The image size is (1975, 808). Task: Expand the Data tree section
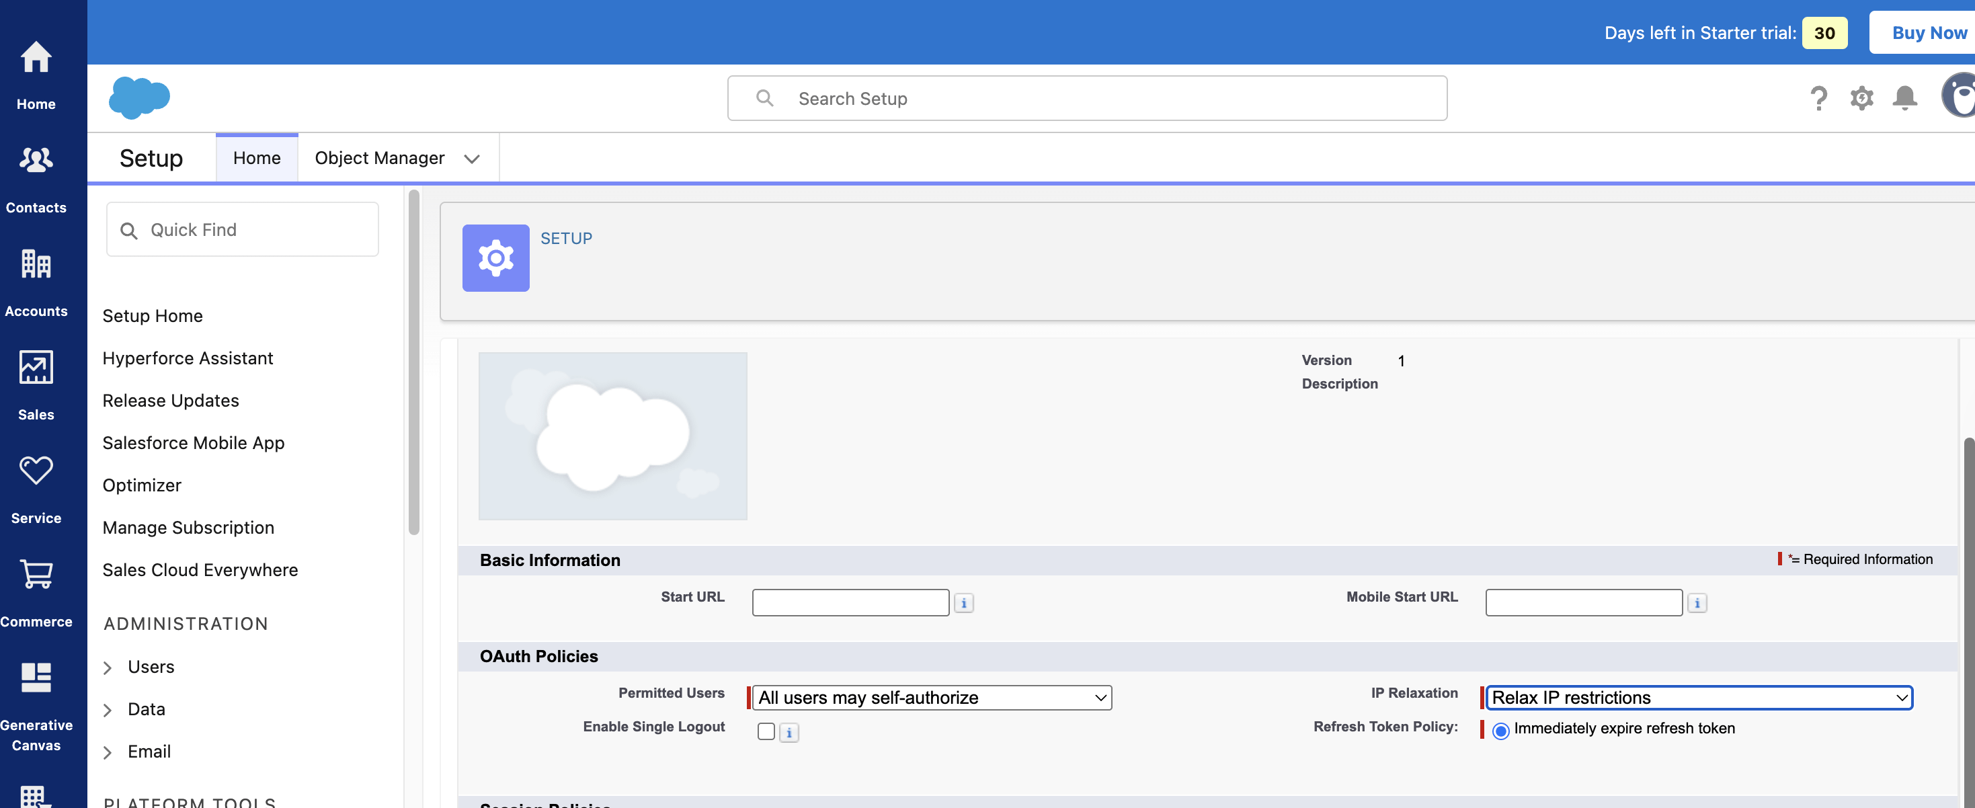[x=108, y=710]
